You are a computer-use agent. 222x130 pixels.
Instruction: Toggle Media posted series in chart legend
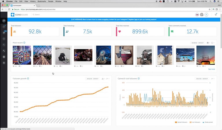click(208, 122)
